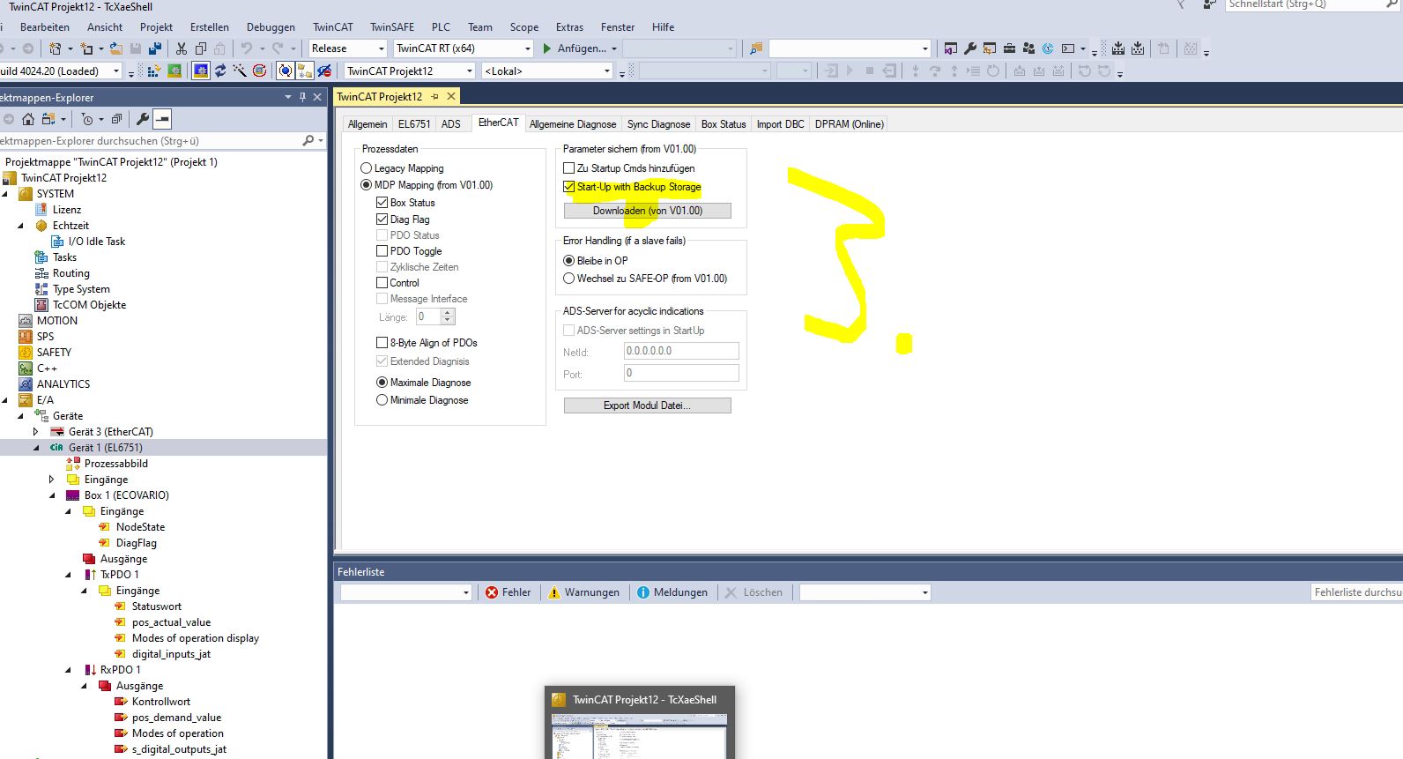Uncheck the Box Status checkbox

point(382,203)
